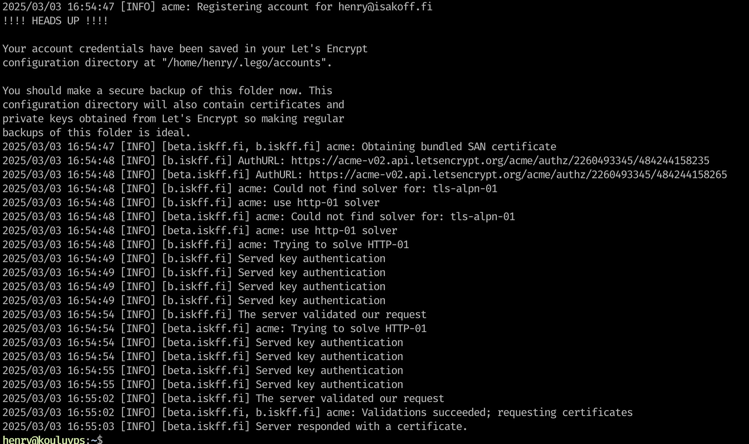
Task: Click the shell prompt henry@kouluvps
Action: pyautogui.click(x=44, y=440)
